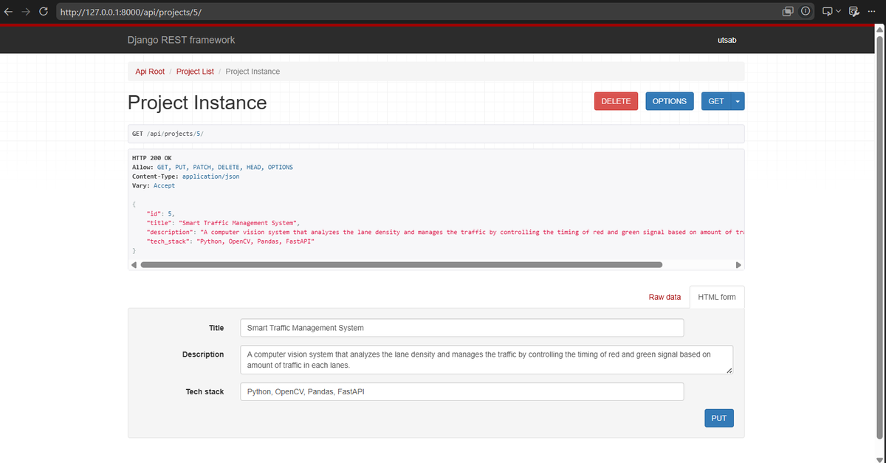Open the utsab user menu
886x463 pixels.
tap(727, 40)
